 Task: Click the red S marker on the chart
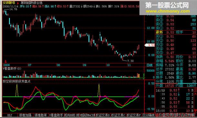pyautogui.click(x=5, y=62)
